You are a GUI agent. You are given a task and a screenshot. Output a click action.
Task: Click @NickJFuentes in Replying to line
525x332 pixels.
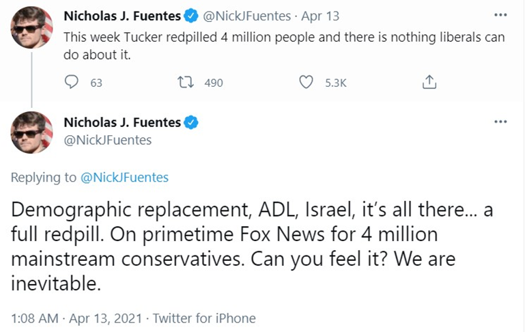(125, 178)
